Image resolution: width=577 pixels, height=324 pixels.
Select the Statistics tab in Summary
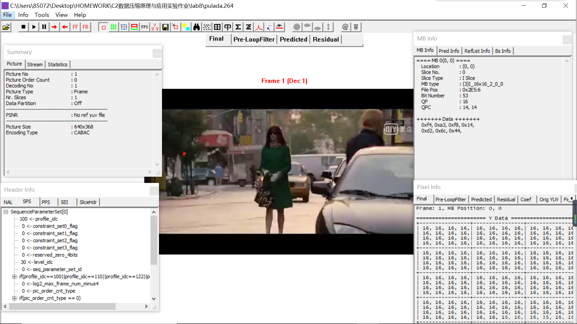point(58,64)
